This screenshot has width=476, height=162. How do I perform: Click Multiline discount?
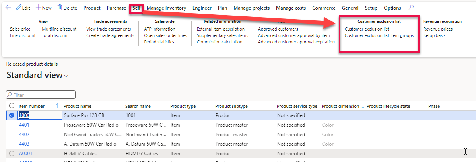[x=59, y=29]
